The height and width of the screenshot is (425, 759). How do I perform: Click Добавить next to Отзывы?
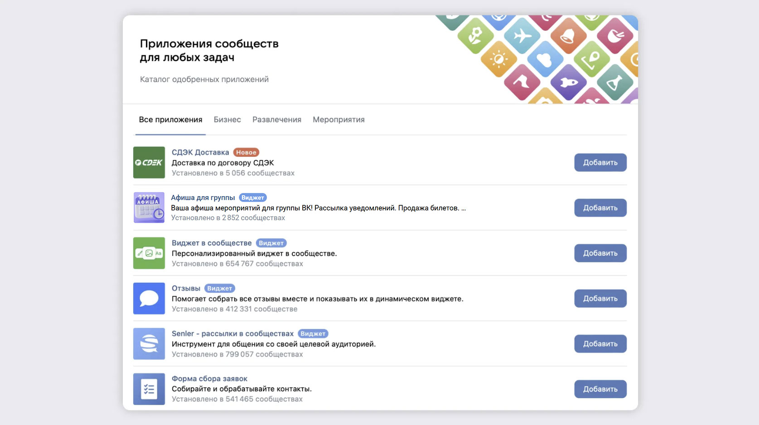tap(600, 299)
